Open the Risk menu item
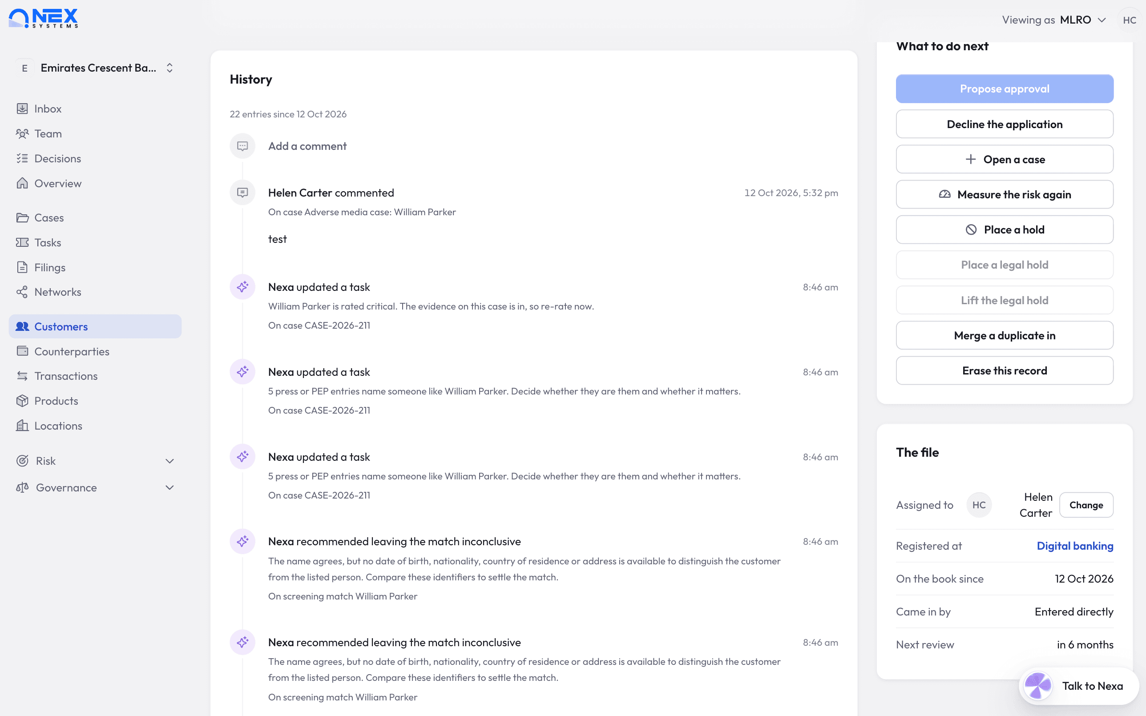 pyautogui.click(x=95, y=461)
